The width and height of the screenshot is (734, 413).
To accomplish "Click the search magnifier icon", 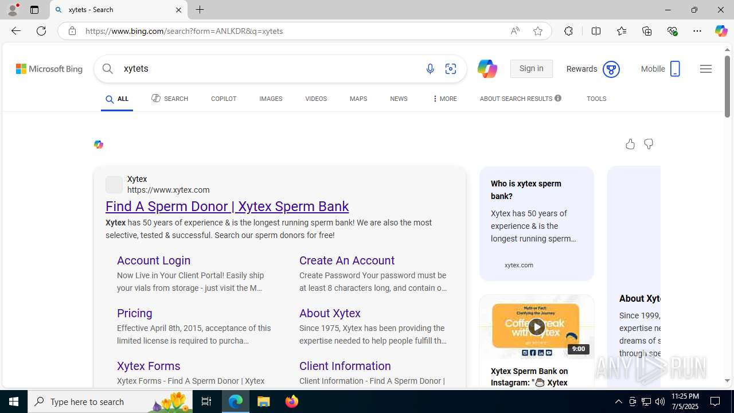I will (x=108, y=69).
